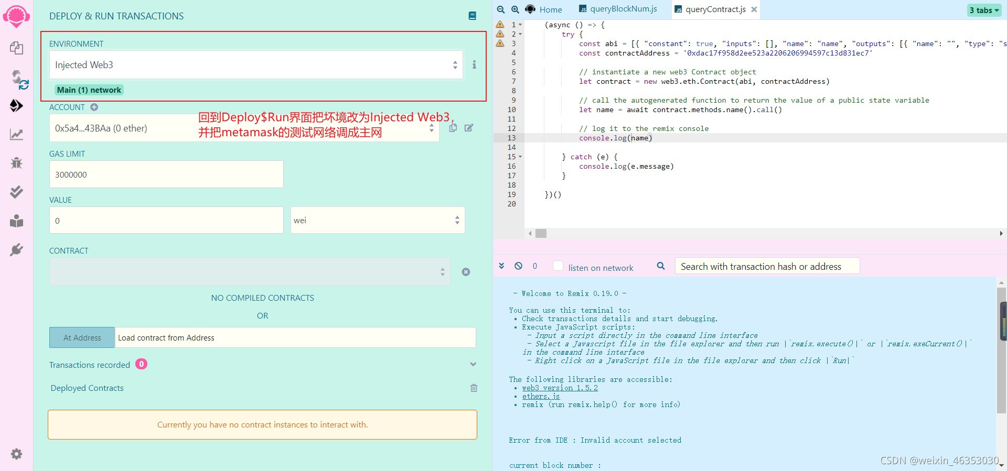Click the transaction hash search field
The image size is (1007, 471).
767,266
